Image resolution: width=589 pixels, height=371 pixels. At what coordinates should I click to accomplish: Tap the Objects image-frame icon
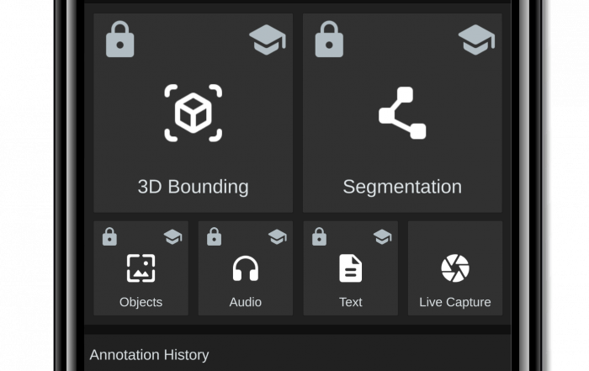(x=141, y=268)
